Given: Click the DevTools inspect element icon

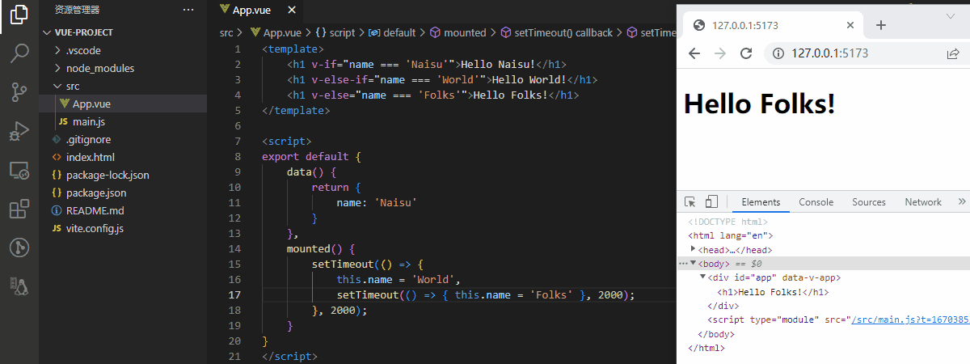Looking at the screenshot, I should (x=690, y=202).
